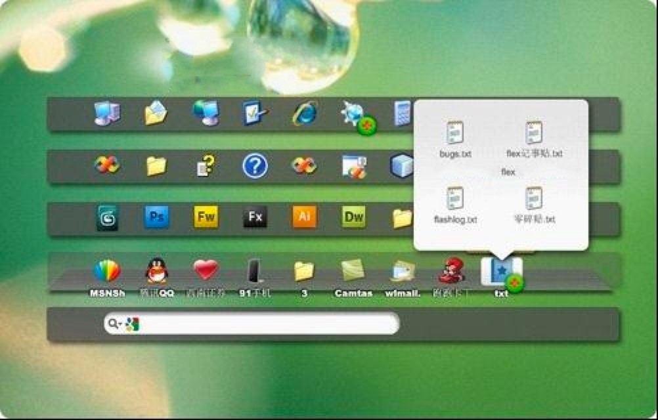Open bugs.txt in the popup
The image size is (658, 420).
(455, 140)
